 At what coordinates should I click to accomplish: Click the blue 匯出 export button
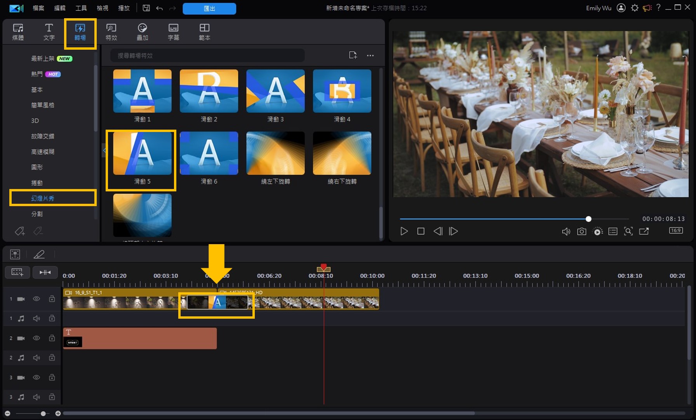209,9
